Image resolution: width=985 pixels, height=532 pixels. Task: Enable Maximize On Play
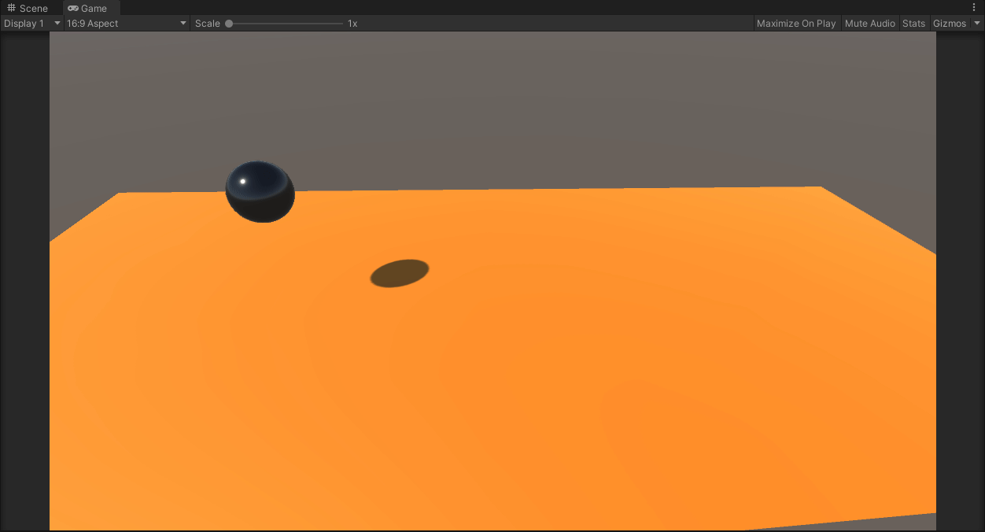[x=796, y=23]
